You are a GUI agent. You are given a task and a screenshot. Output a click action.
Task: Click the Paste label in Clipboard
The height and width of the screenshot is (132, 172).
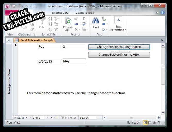click(x=24, y=27)
